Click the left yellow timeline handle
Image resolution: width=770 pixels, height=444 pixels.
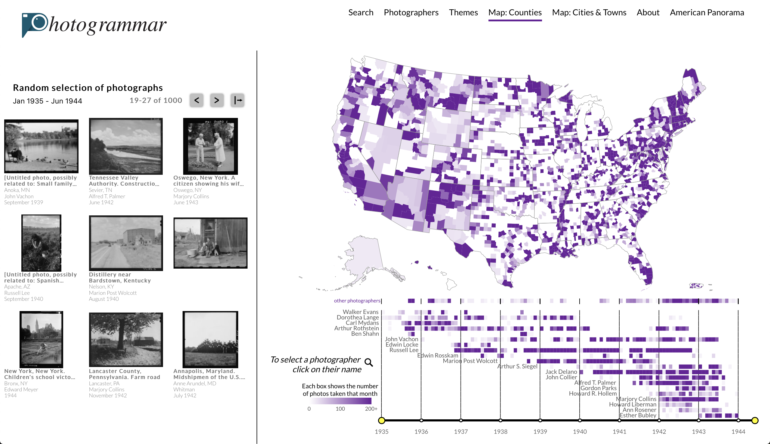(x=381, y=421)
